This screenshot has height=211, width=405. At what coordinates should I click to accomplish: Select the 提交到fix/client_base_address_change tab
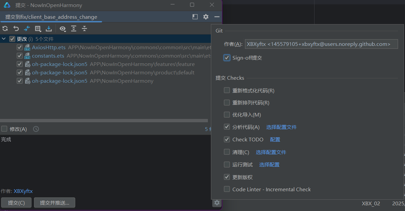coord(51,17)
